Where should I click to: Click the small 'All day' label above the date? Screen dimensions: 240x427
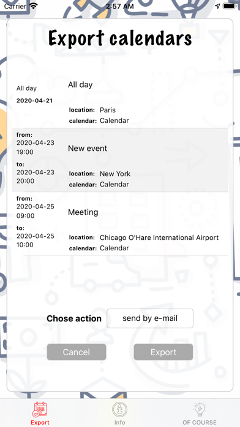coord(26,88)
